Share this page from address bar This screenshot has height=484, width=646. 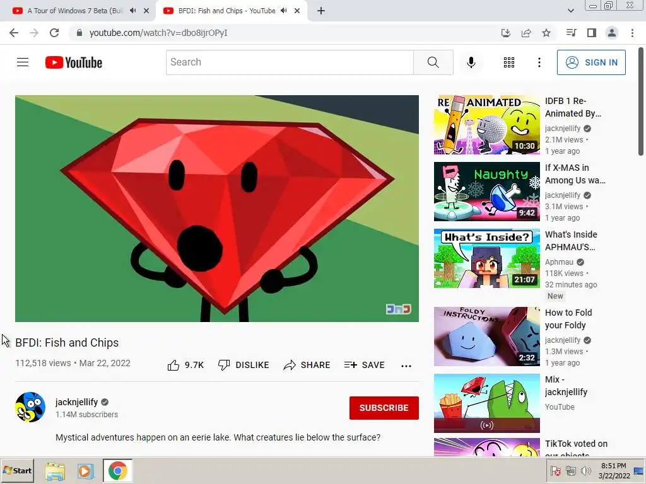click(526, 33)
